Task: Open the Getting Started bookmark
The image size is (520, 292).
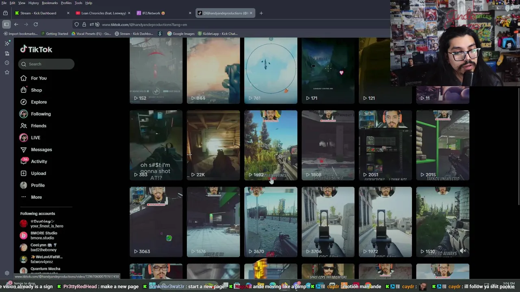Action: [x=54, y=34]
